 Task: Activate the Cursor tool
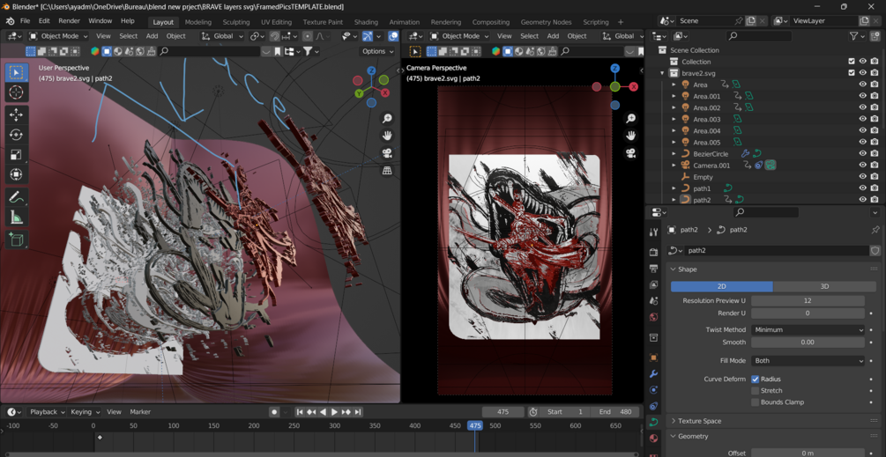(x=16, y=92)
